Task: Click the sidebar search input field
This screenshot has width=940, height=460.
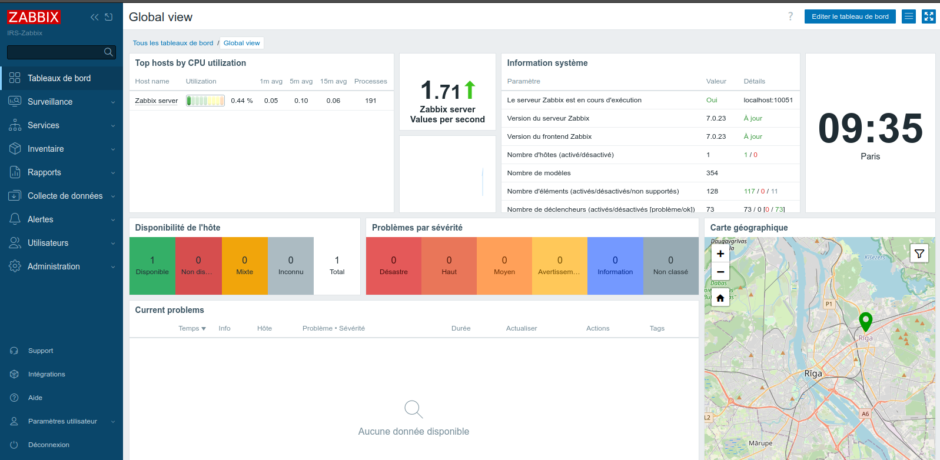Action: pos(61,52)
